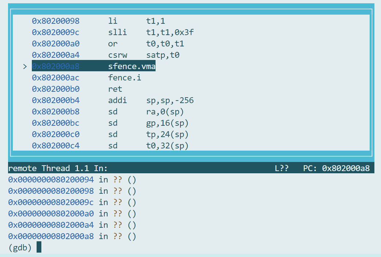Click the fence.i instruction
The width and height of the screenshot is (381, 257).
tap(124, 78)
